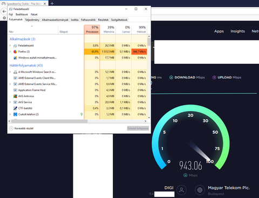Sort by Állapot column header
The width and height of the screenshot is (259, 198).
pos(71,30)
